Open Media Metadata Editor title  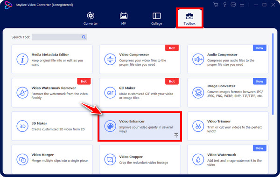tap(50, 54)
